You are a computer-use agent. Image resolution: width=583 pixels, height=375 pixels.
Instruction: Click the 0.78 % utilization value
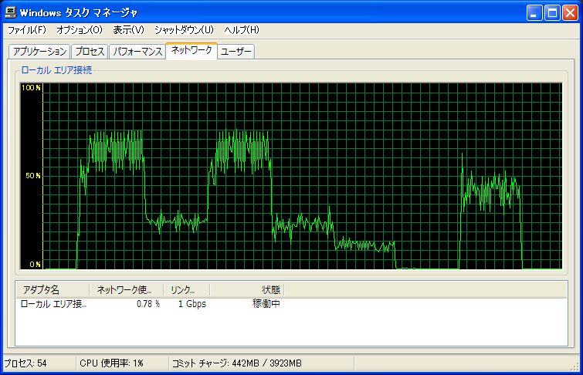pyautogui.click(x=148, y=304)
